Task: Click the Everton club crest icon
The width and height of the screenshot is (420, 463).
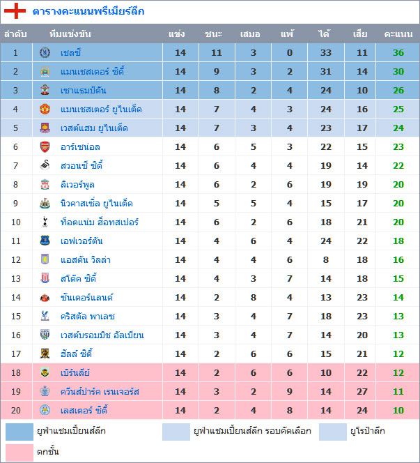Action: (45, 241)
